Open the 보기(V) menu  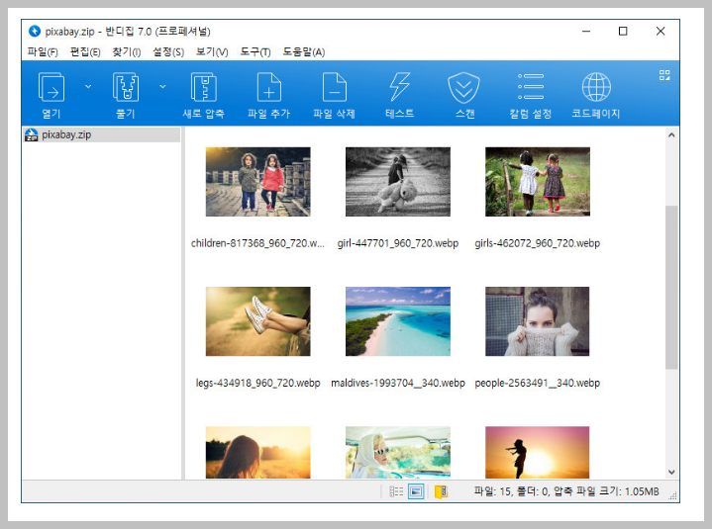pyautogui.click(x=212, y=52)
